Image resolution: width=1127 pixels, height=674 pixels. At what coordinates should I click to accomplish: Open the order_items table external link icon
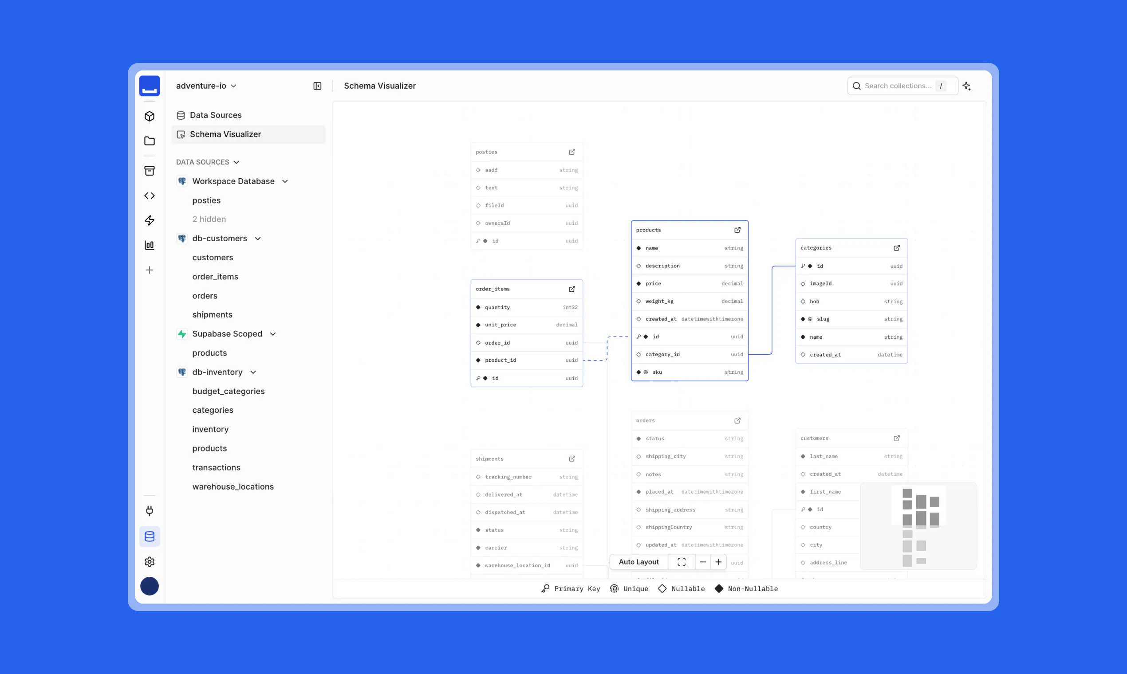[571, 289]
